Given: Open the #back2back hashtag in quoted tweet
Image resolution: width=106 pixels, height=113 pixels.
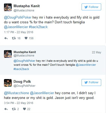Looking at the screenshot, I should (x=21, y=69).
